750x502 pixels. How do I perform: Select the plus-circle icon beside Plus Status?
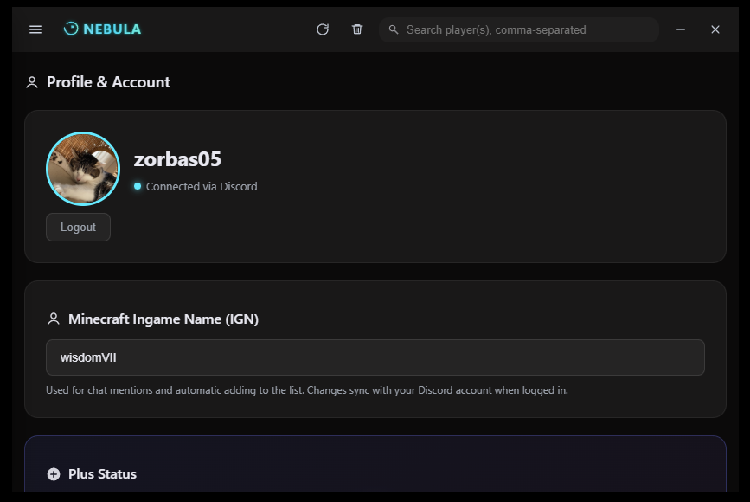[53, 473]
